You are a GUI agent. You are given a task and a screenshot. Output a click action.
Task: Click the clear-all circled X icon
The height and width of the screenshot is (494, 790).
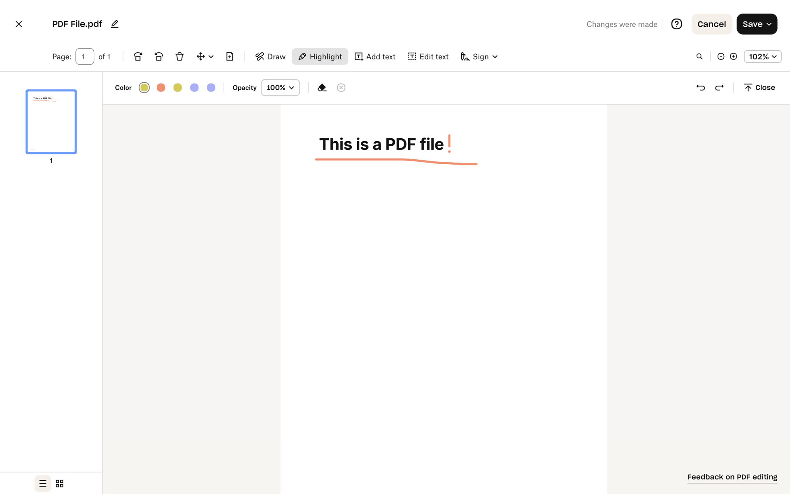click(x=341, y=88)
